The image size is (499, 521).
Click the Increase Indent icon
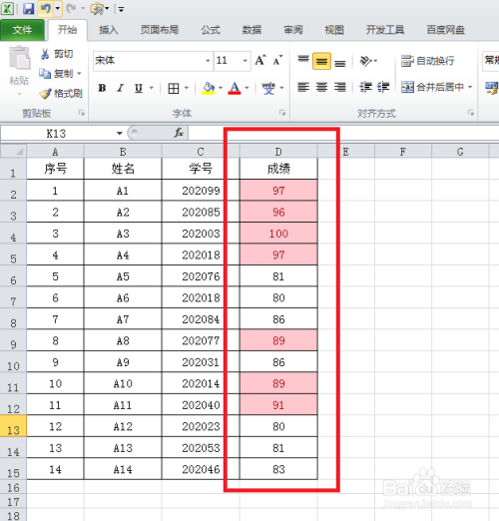pos(383,87)
